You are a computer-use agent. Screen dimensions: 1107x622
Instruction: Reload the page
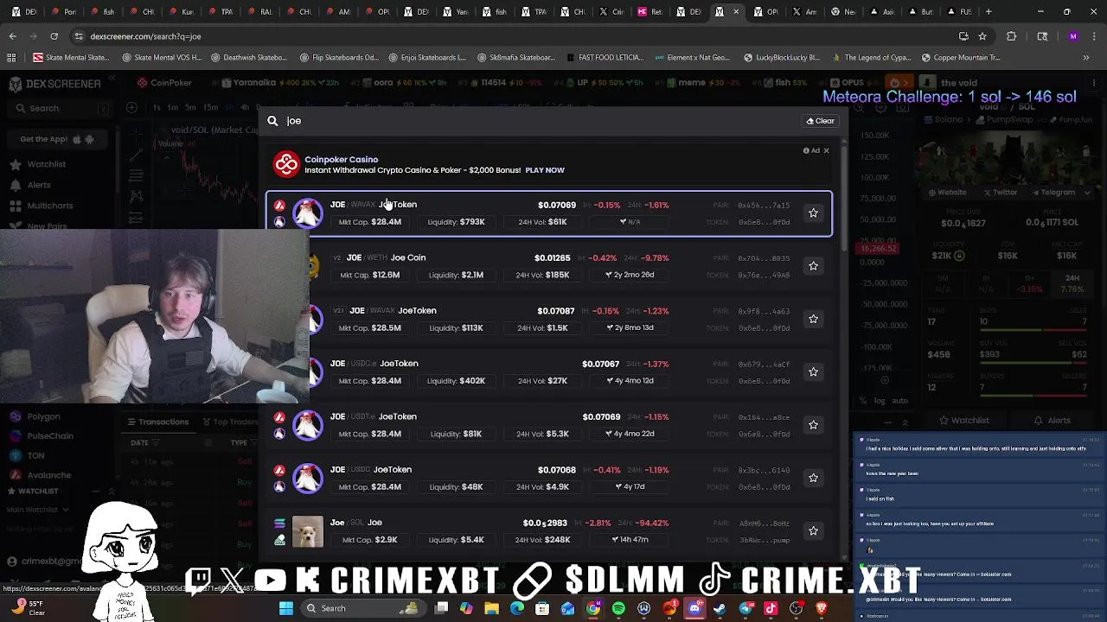coord(54,36)
